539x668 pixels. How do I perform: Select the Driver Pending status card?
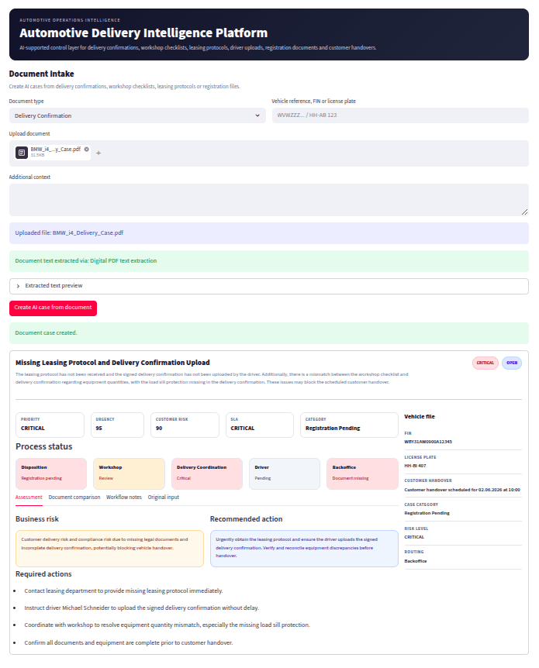[x=285, y=473]
